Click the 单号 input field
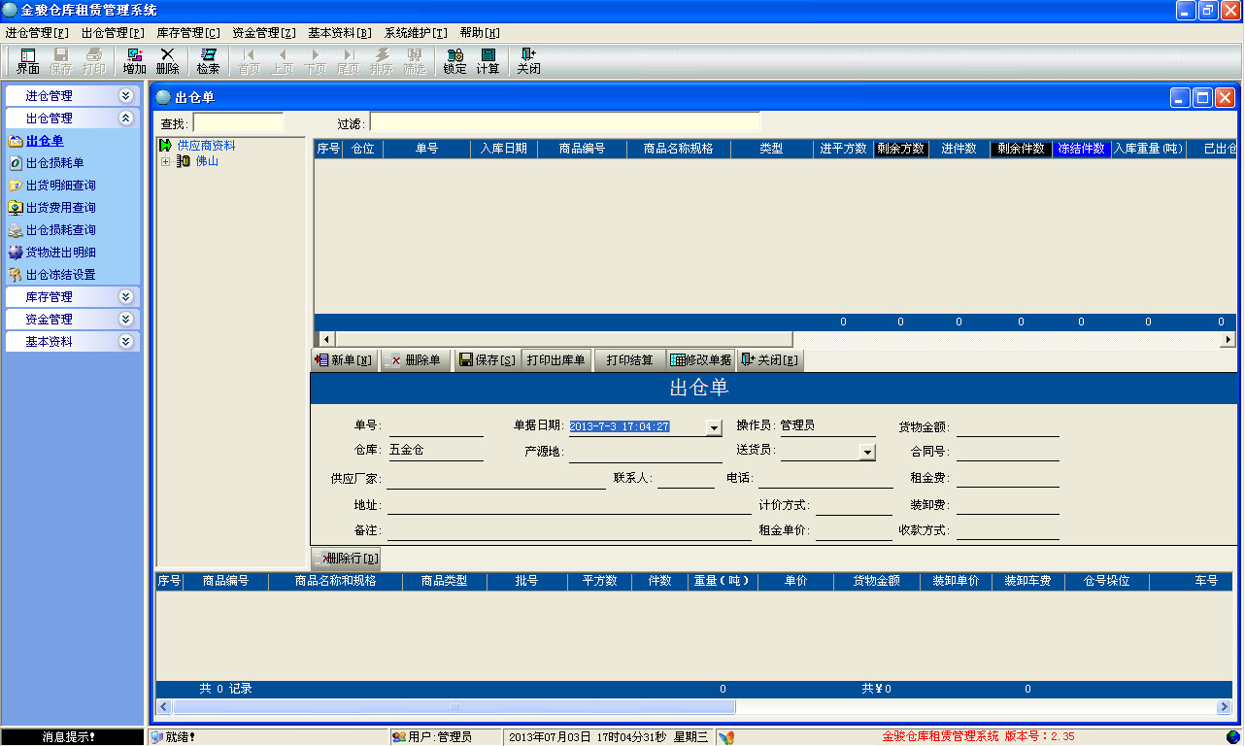Image resolution: width=1245 pixels, height=746 pixels. (436, 426)
